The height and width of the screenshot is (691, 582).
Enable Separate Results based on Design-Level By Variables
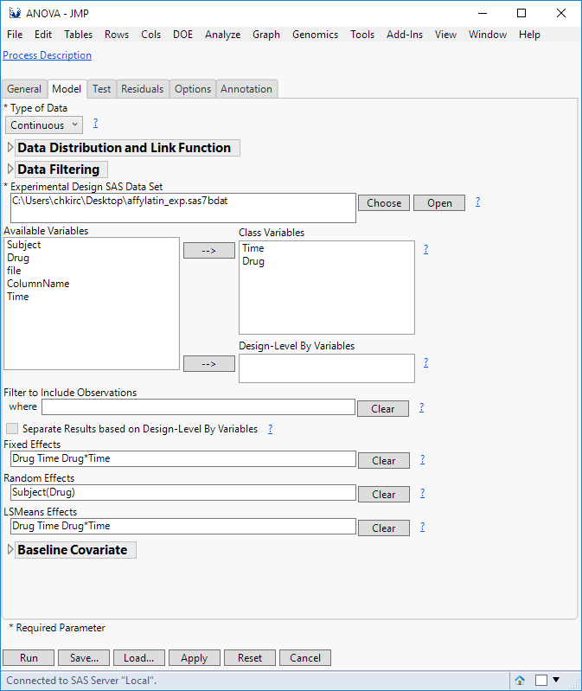click(x=12, y=429)
